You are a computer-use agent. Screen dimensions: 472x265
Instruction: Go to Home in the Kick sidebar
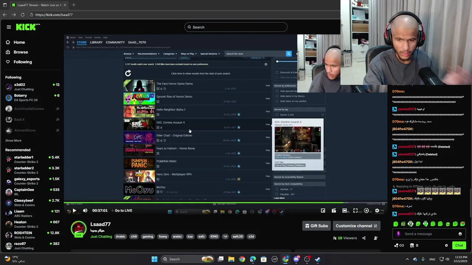pyautogui.click(x=15, y=42)
